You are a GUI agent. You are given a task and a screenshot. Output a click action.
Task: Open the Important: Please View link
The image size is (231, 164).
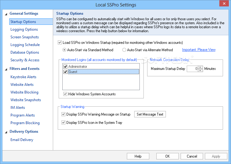click(x=199, y=50)
